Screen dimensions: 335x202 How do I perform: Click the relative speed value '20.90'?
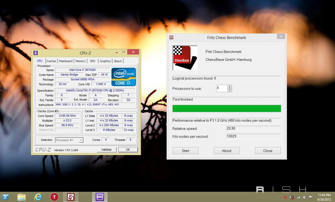(254, 128)
